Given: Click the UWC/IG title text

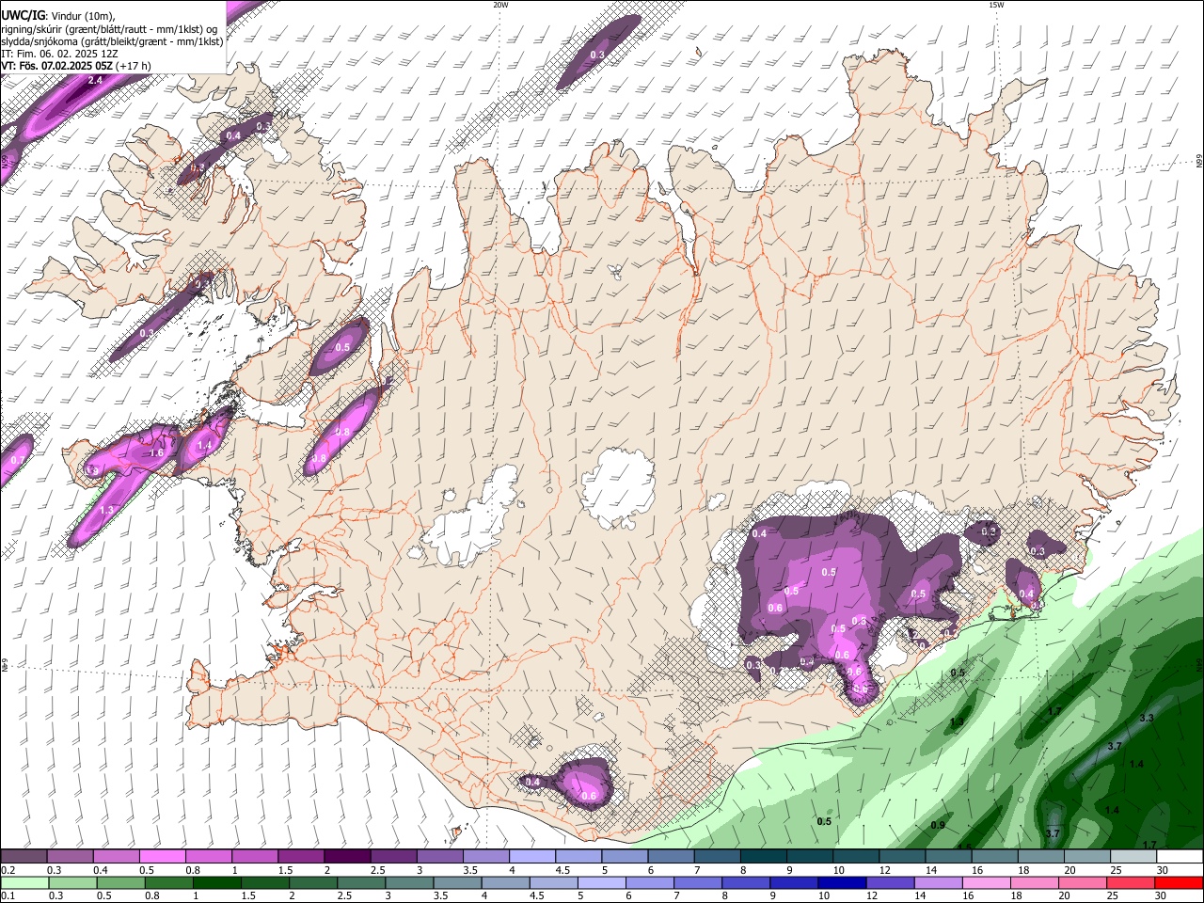Looking at the screenshot, I should point(23,16).
